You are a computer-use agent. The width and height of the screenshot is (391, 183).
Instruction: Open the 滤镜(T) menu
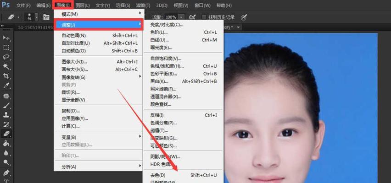pos(143,5)
